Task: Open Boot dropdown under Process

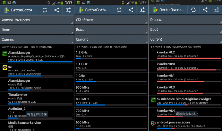Action: click(185, 30)
